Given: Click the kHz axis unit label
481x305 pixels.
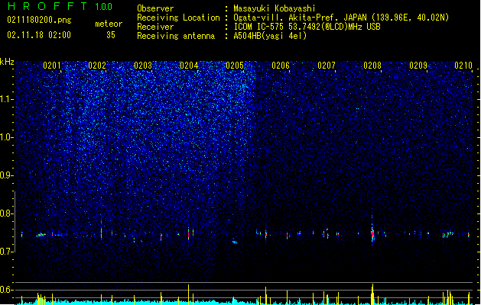Looking at the screenshot, I should coord(7,62).
